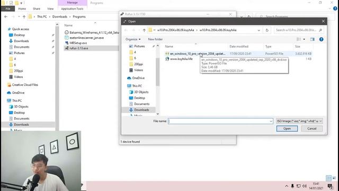
Task: Open Explorer help icon
Action: click(x=335, y=8)
